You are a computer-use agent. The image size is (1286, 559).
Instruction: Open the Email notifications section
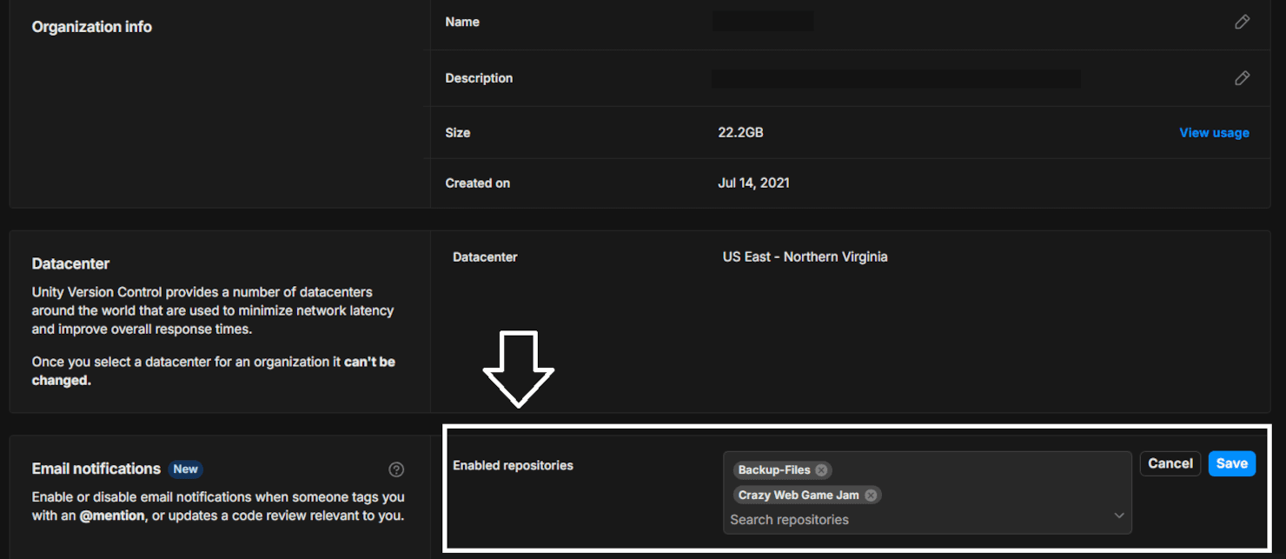tap(96, 468)
